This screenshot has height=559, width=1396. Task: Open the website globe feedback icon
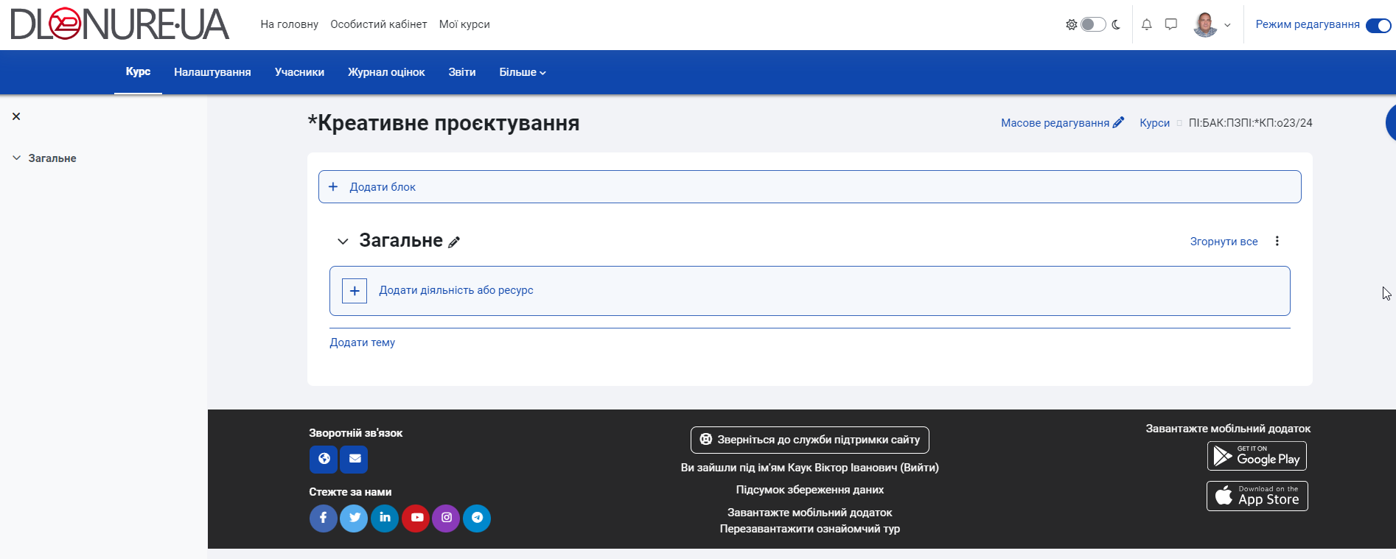pos(324,459)
